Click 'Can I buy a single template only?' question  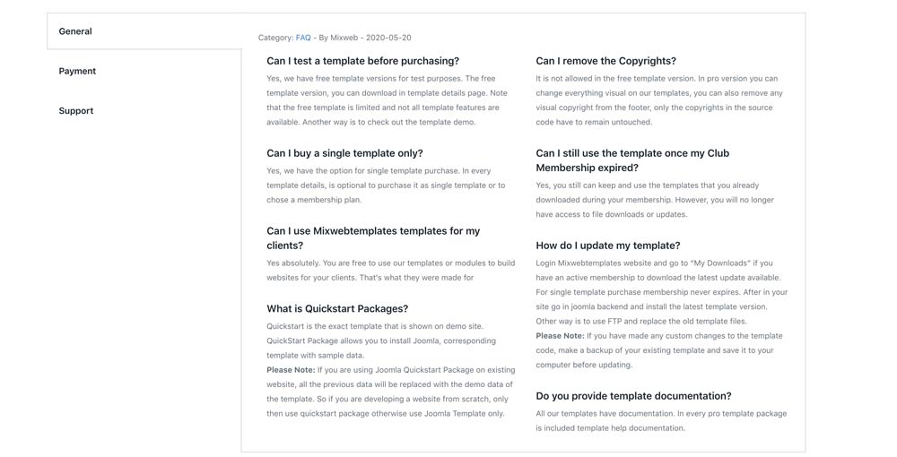point(344,153)
